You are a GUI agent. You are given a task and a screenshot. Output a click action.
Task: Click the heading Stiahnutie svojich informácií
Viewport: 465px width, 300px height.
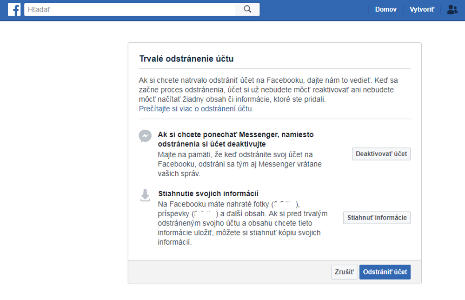(x=208, y=194)
